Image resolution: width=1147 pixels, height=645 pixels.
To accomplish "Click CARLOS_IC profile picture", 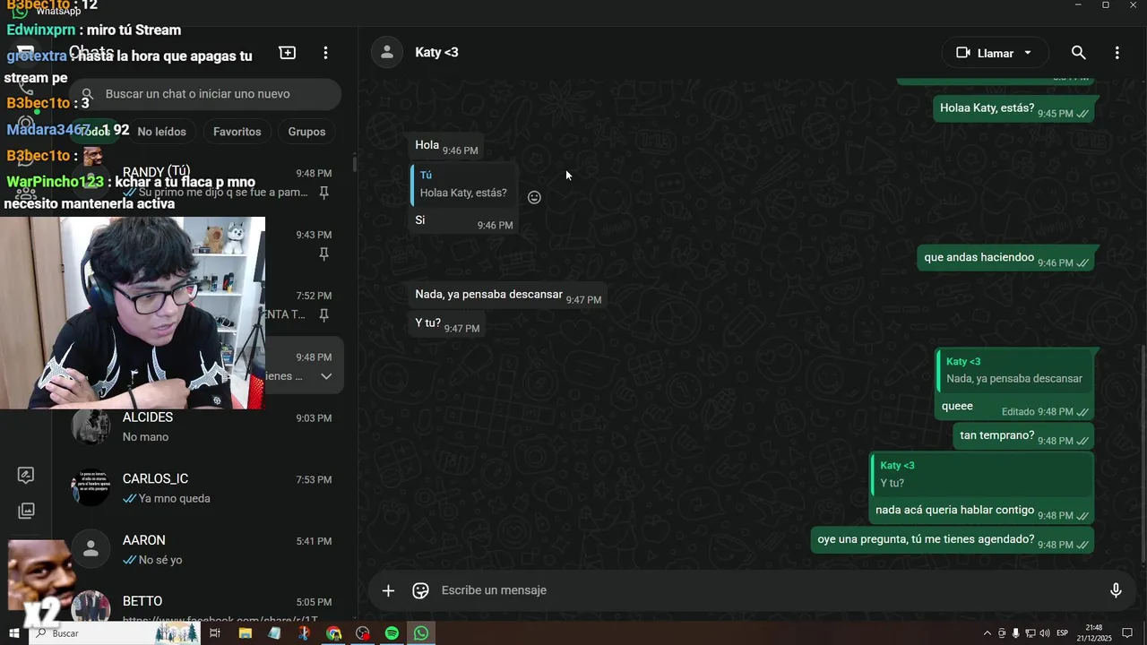I will [91, 488].
